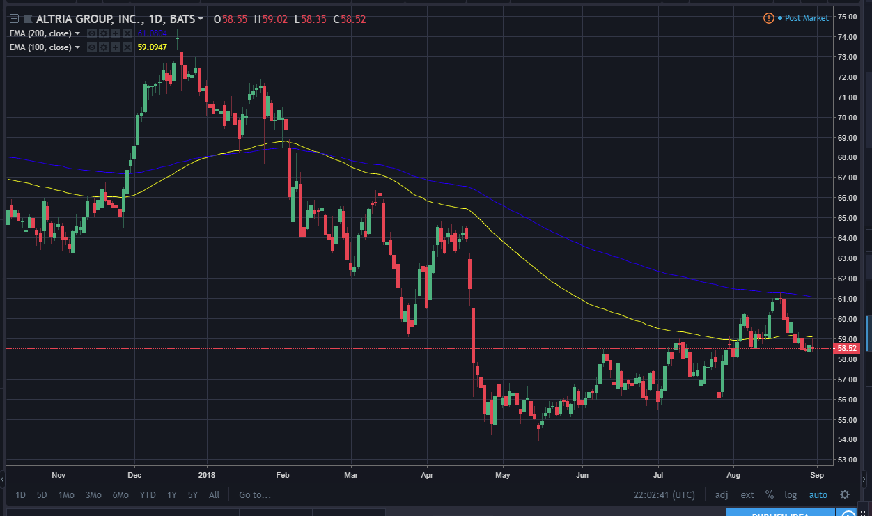Click the ALTRIA GROUP, INC., 1D, BATS title

click(116, 19)
